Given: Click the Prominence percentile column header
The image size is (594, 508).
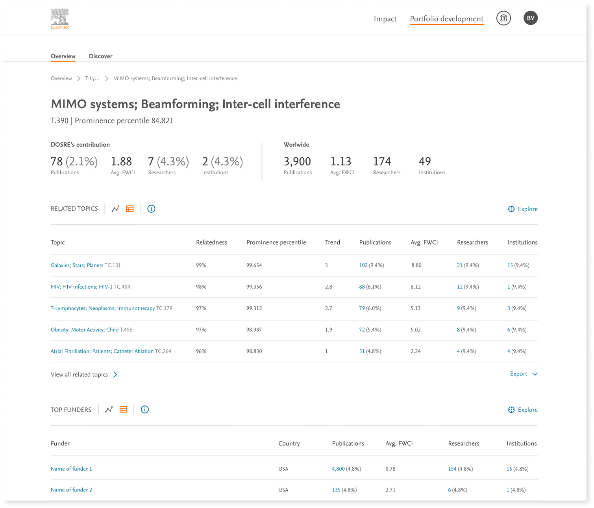Looking at the screenshot, I should (276, 243).
